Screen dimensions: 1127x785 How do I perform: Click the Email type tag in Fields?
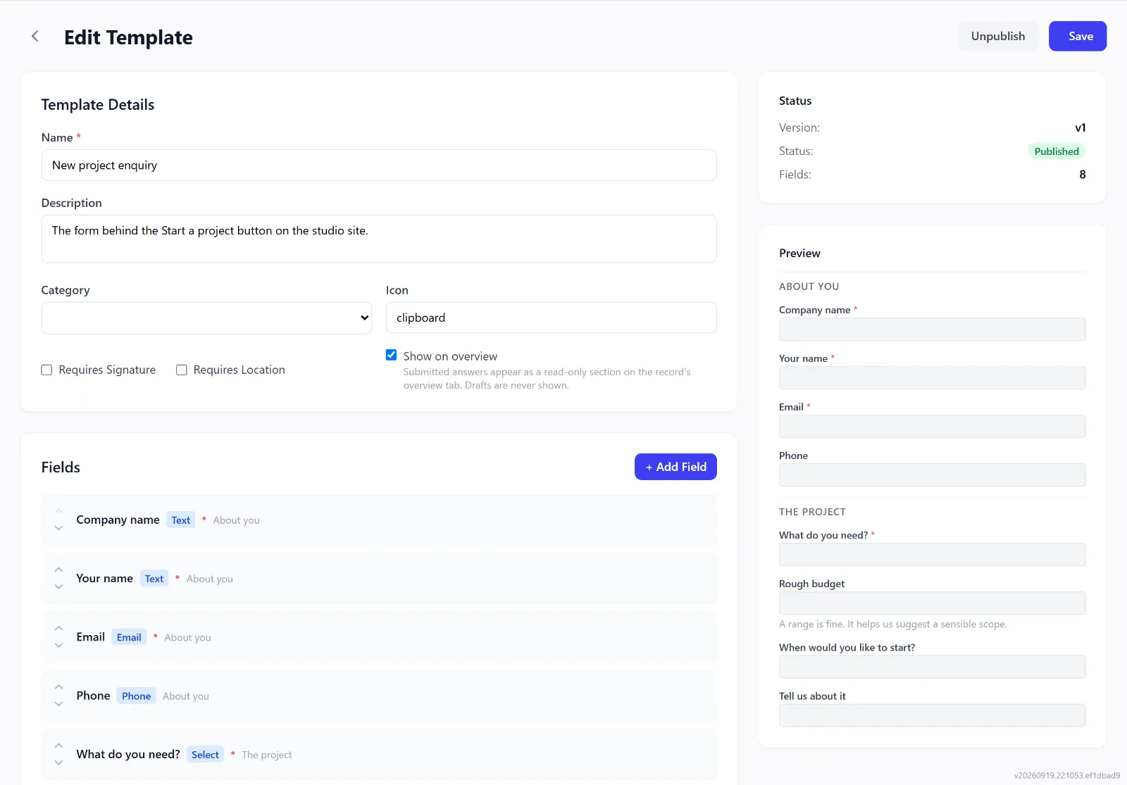coord(129,637)
